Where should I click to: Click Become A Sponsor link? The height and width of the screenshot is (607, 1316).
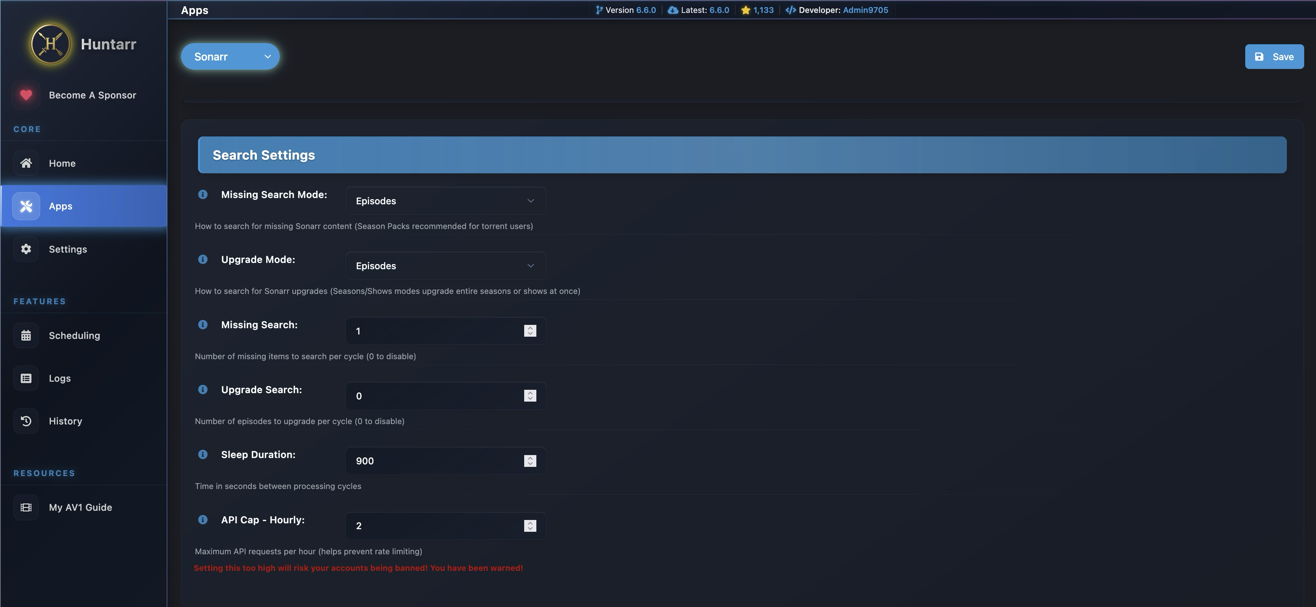tap(84, 95)
